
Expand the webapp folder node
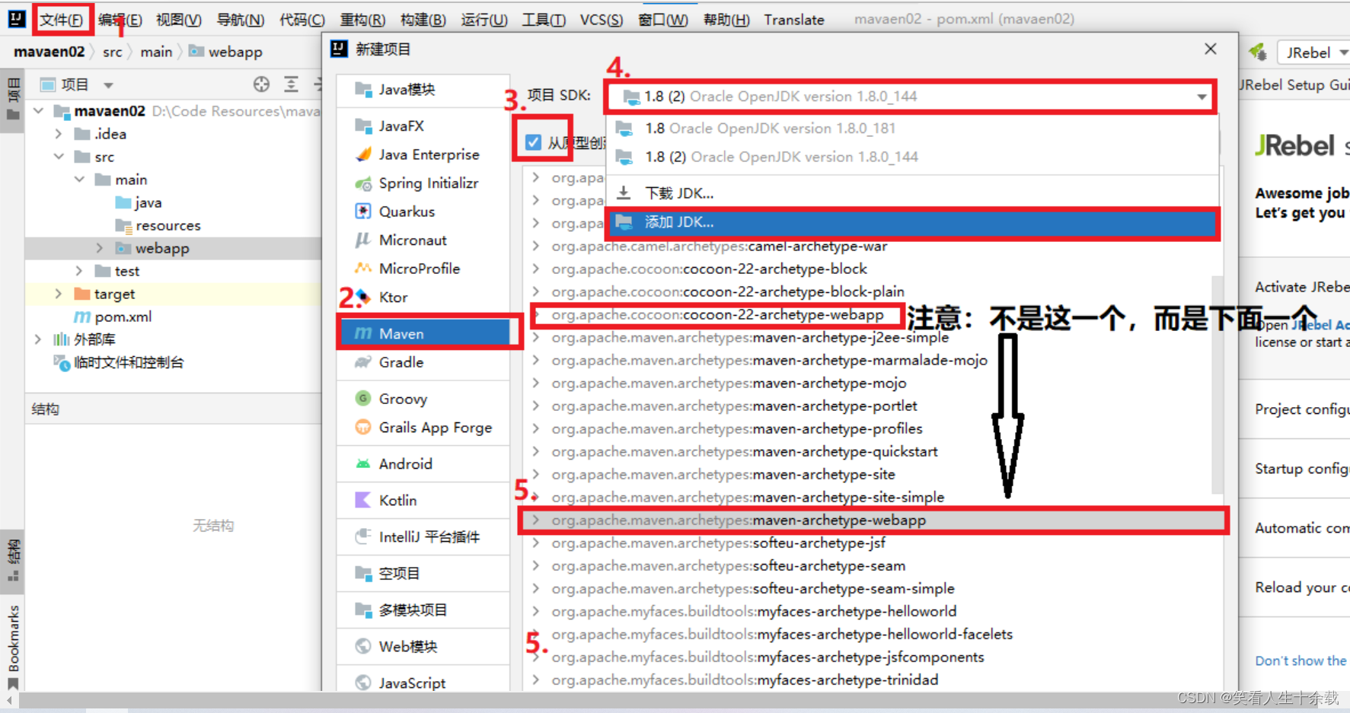pos(100,248)
